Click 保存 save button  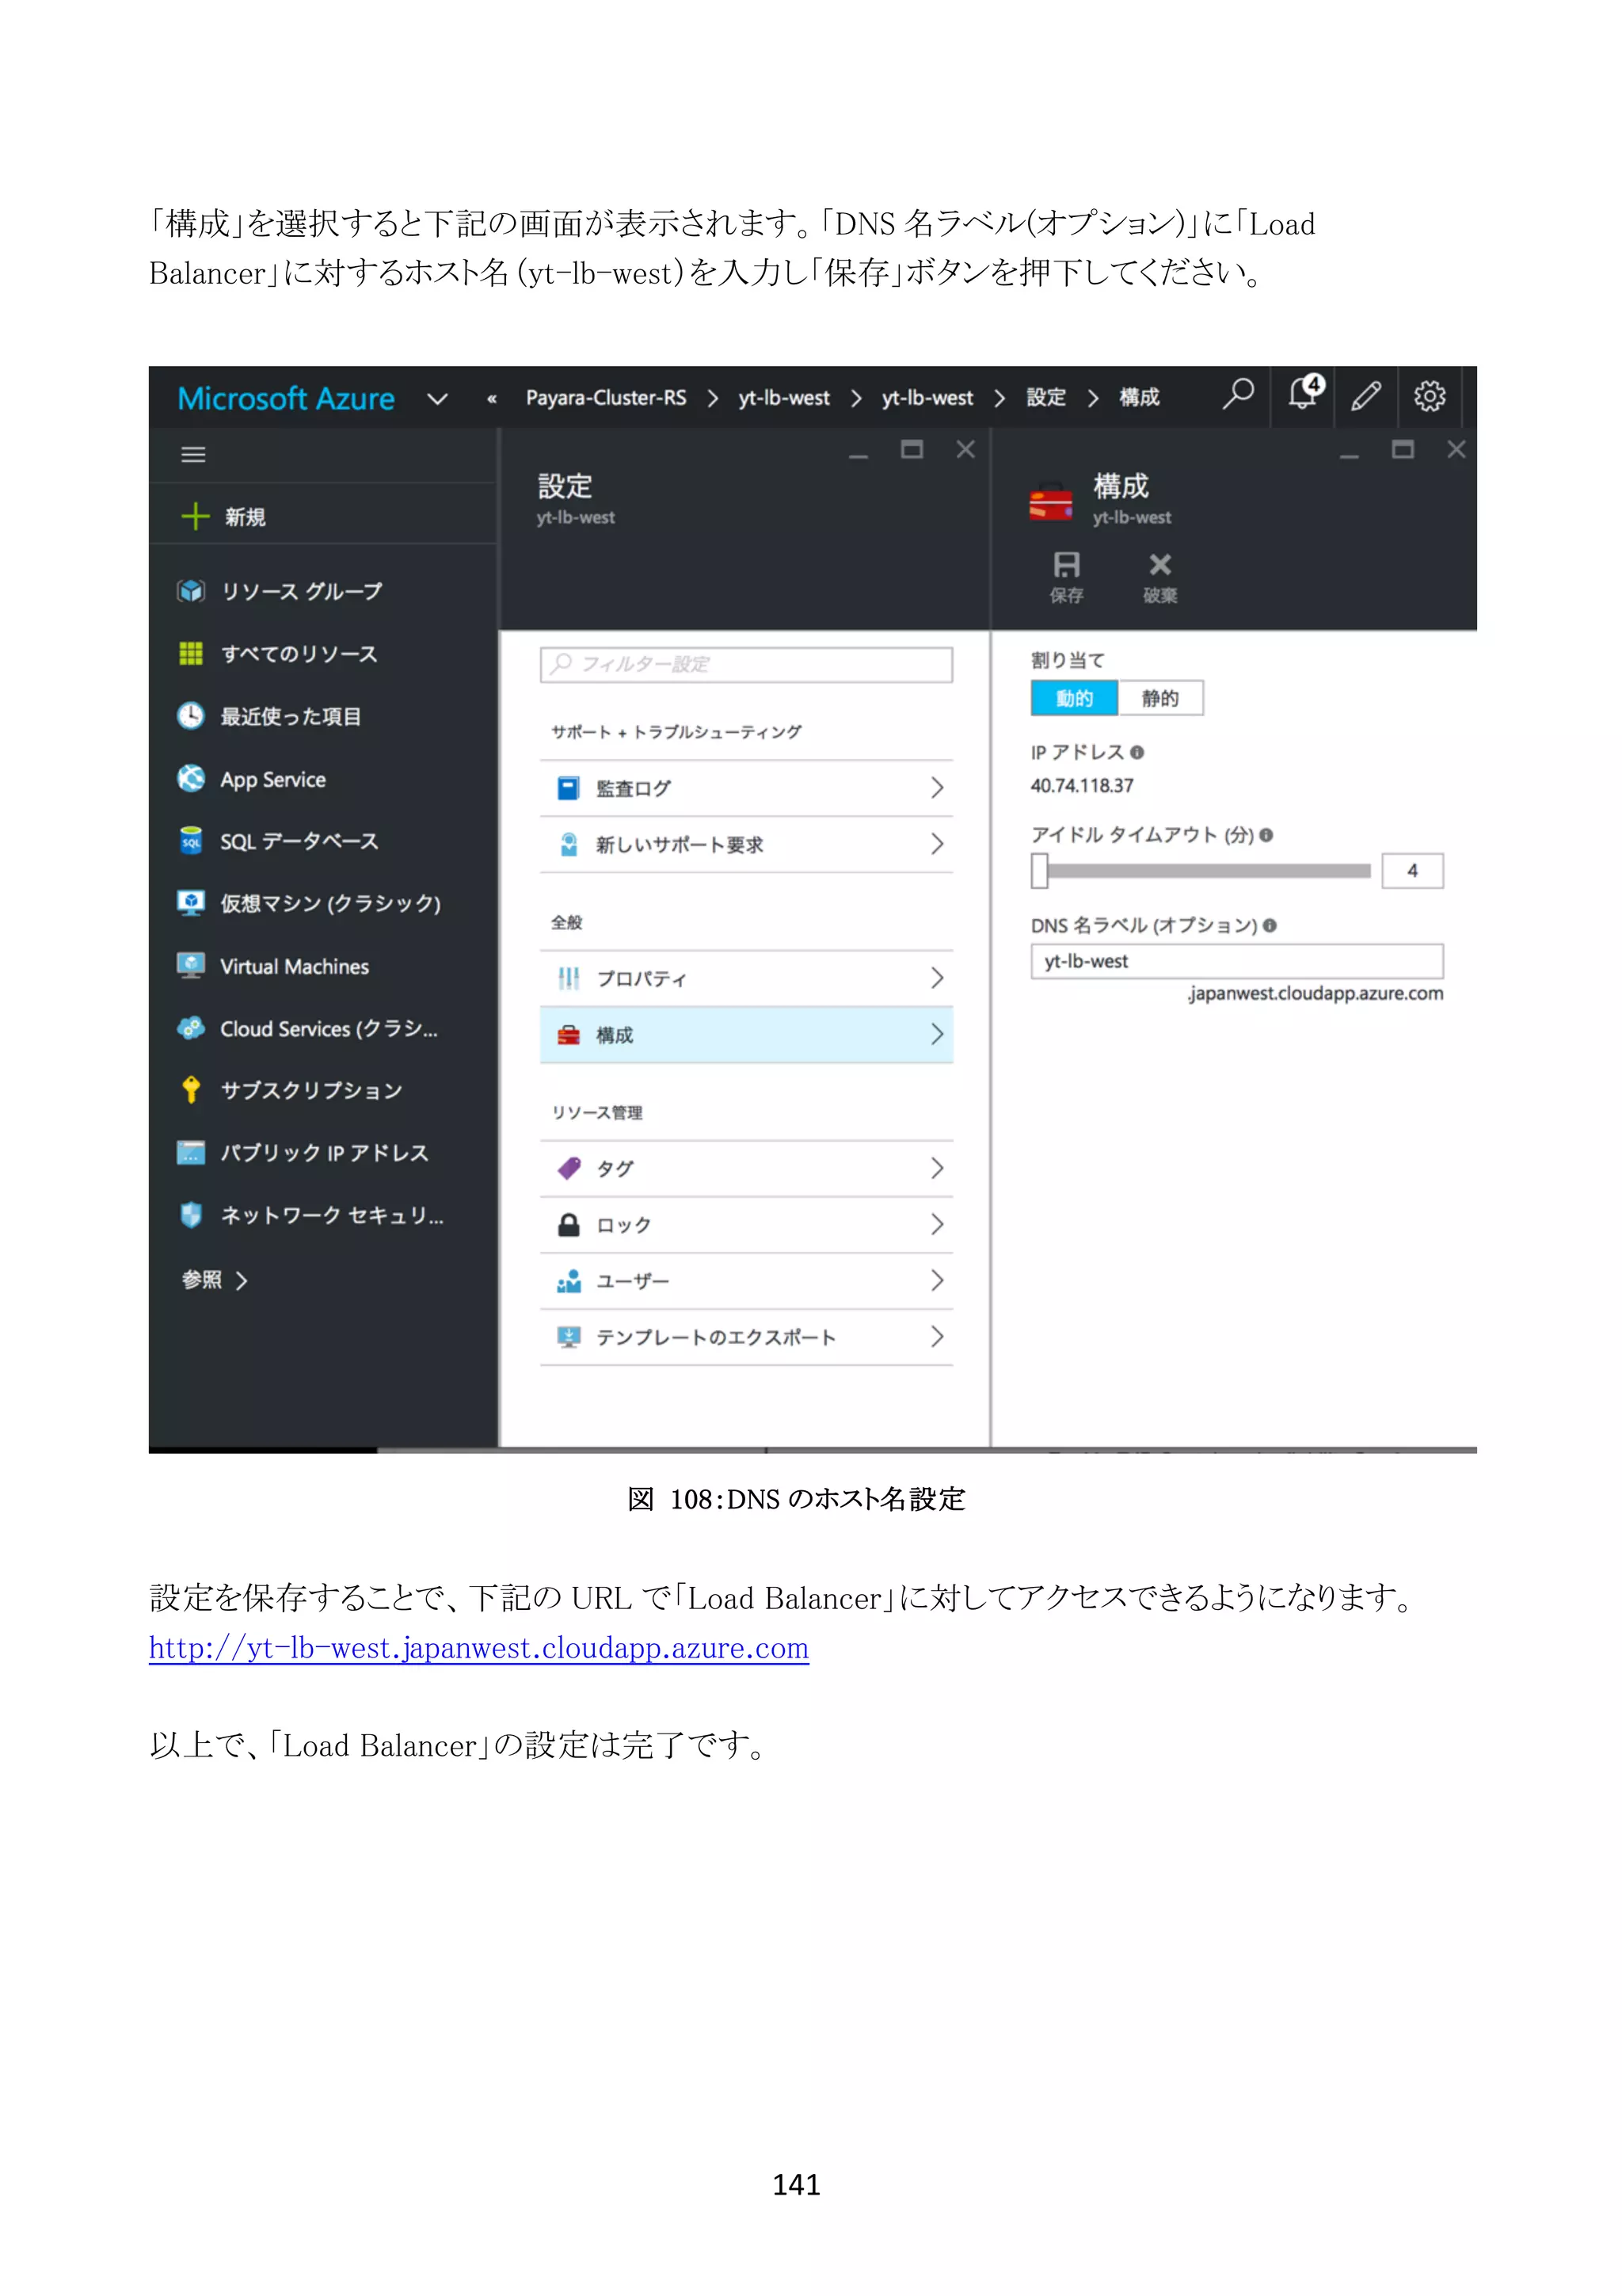1066,577
